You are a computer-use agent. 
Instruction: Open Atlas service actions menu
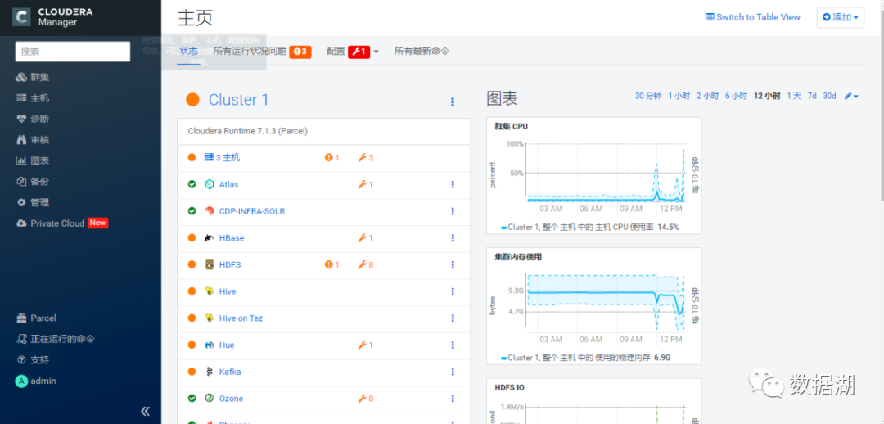[x=452, y=184]
